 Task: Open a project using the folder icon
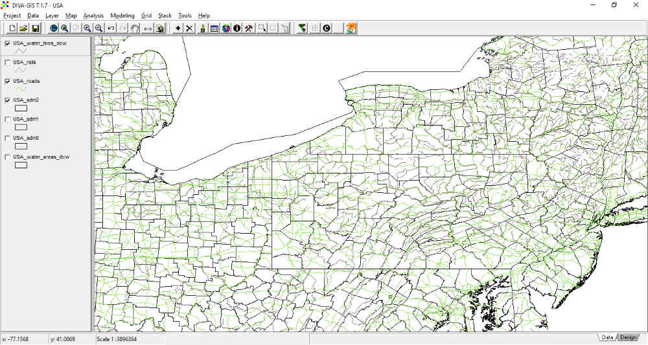pyautogui.click(x=23, y=28)
